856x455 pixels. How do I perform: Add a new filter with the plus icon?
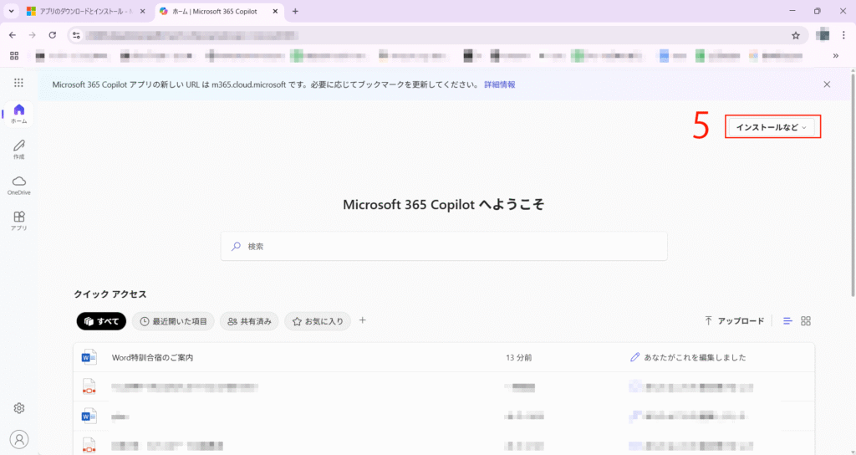363,320
